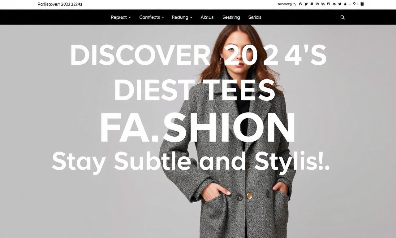Expand the Reprect dropdown menu

coord(121,17)
